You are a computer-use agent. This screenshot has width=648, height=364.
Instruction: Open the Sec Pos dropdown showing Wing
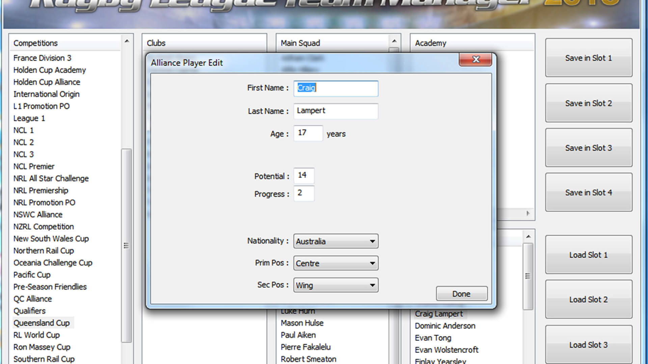point(336,285)
